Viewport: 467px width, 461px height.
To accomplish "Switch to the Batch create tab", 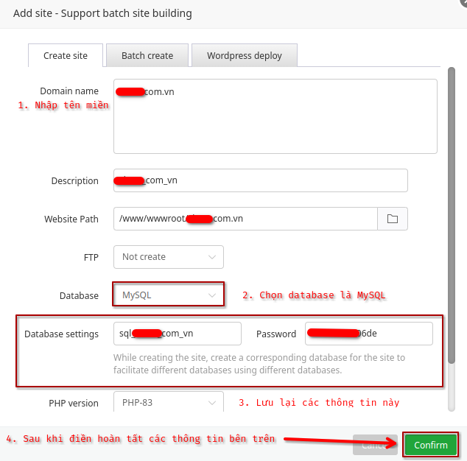I will coord(147,55).
